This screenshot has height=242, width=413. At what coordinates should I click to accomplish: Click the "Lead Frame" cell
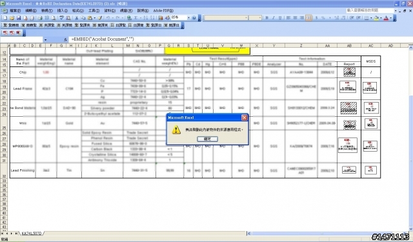pyautogui.click(x=23, y=88)
